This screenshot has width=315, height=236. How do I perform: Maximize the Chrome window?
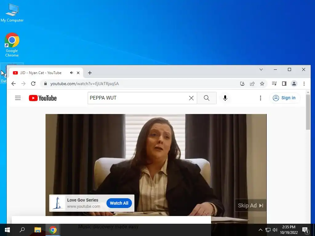click(x=289, y=69)
